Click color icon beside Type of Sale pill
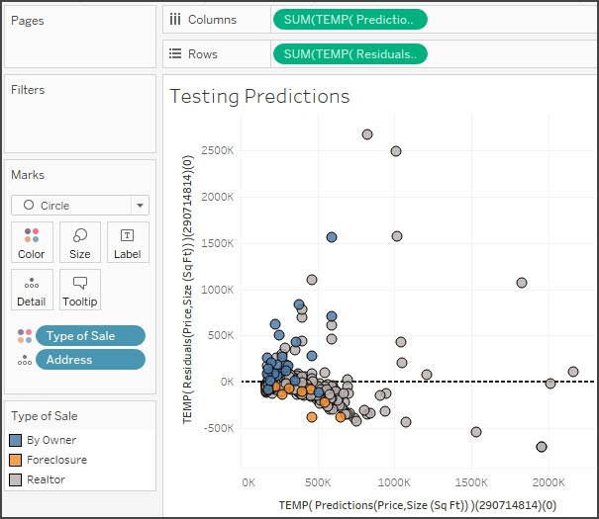 pos(24,336)
